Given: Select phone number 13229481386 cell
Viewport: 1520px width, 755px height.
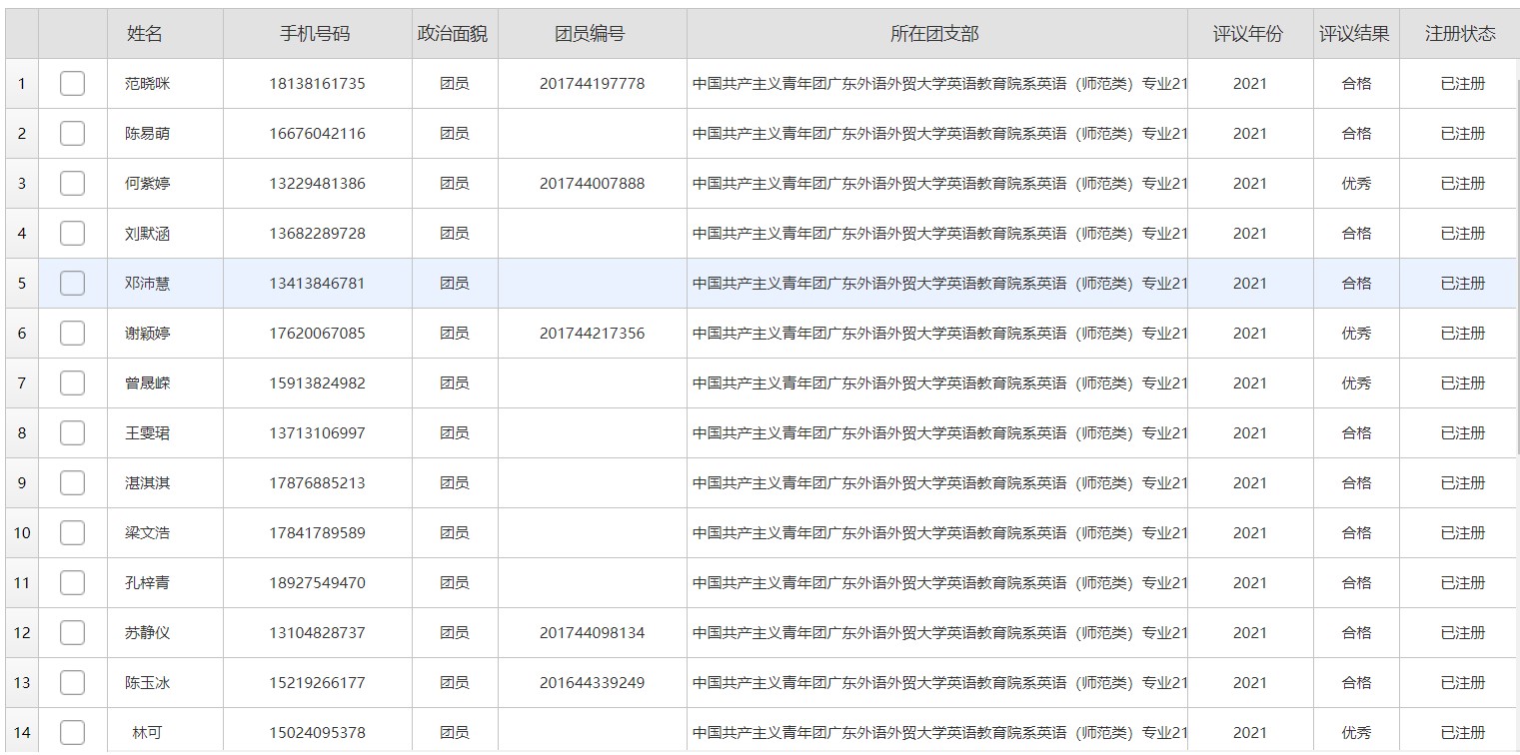Looking at the screenshot, I should tap(317, 184).
